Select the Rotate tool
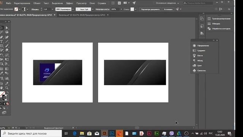This screenshot has height=137, width=243. [x=2, y=55]
